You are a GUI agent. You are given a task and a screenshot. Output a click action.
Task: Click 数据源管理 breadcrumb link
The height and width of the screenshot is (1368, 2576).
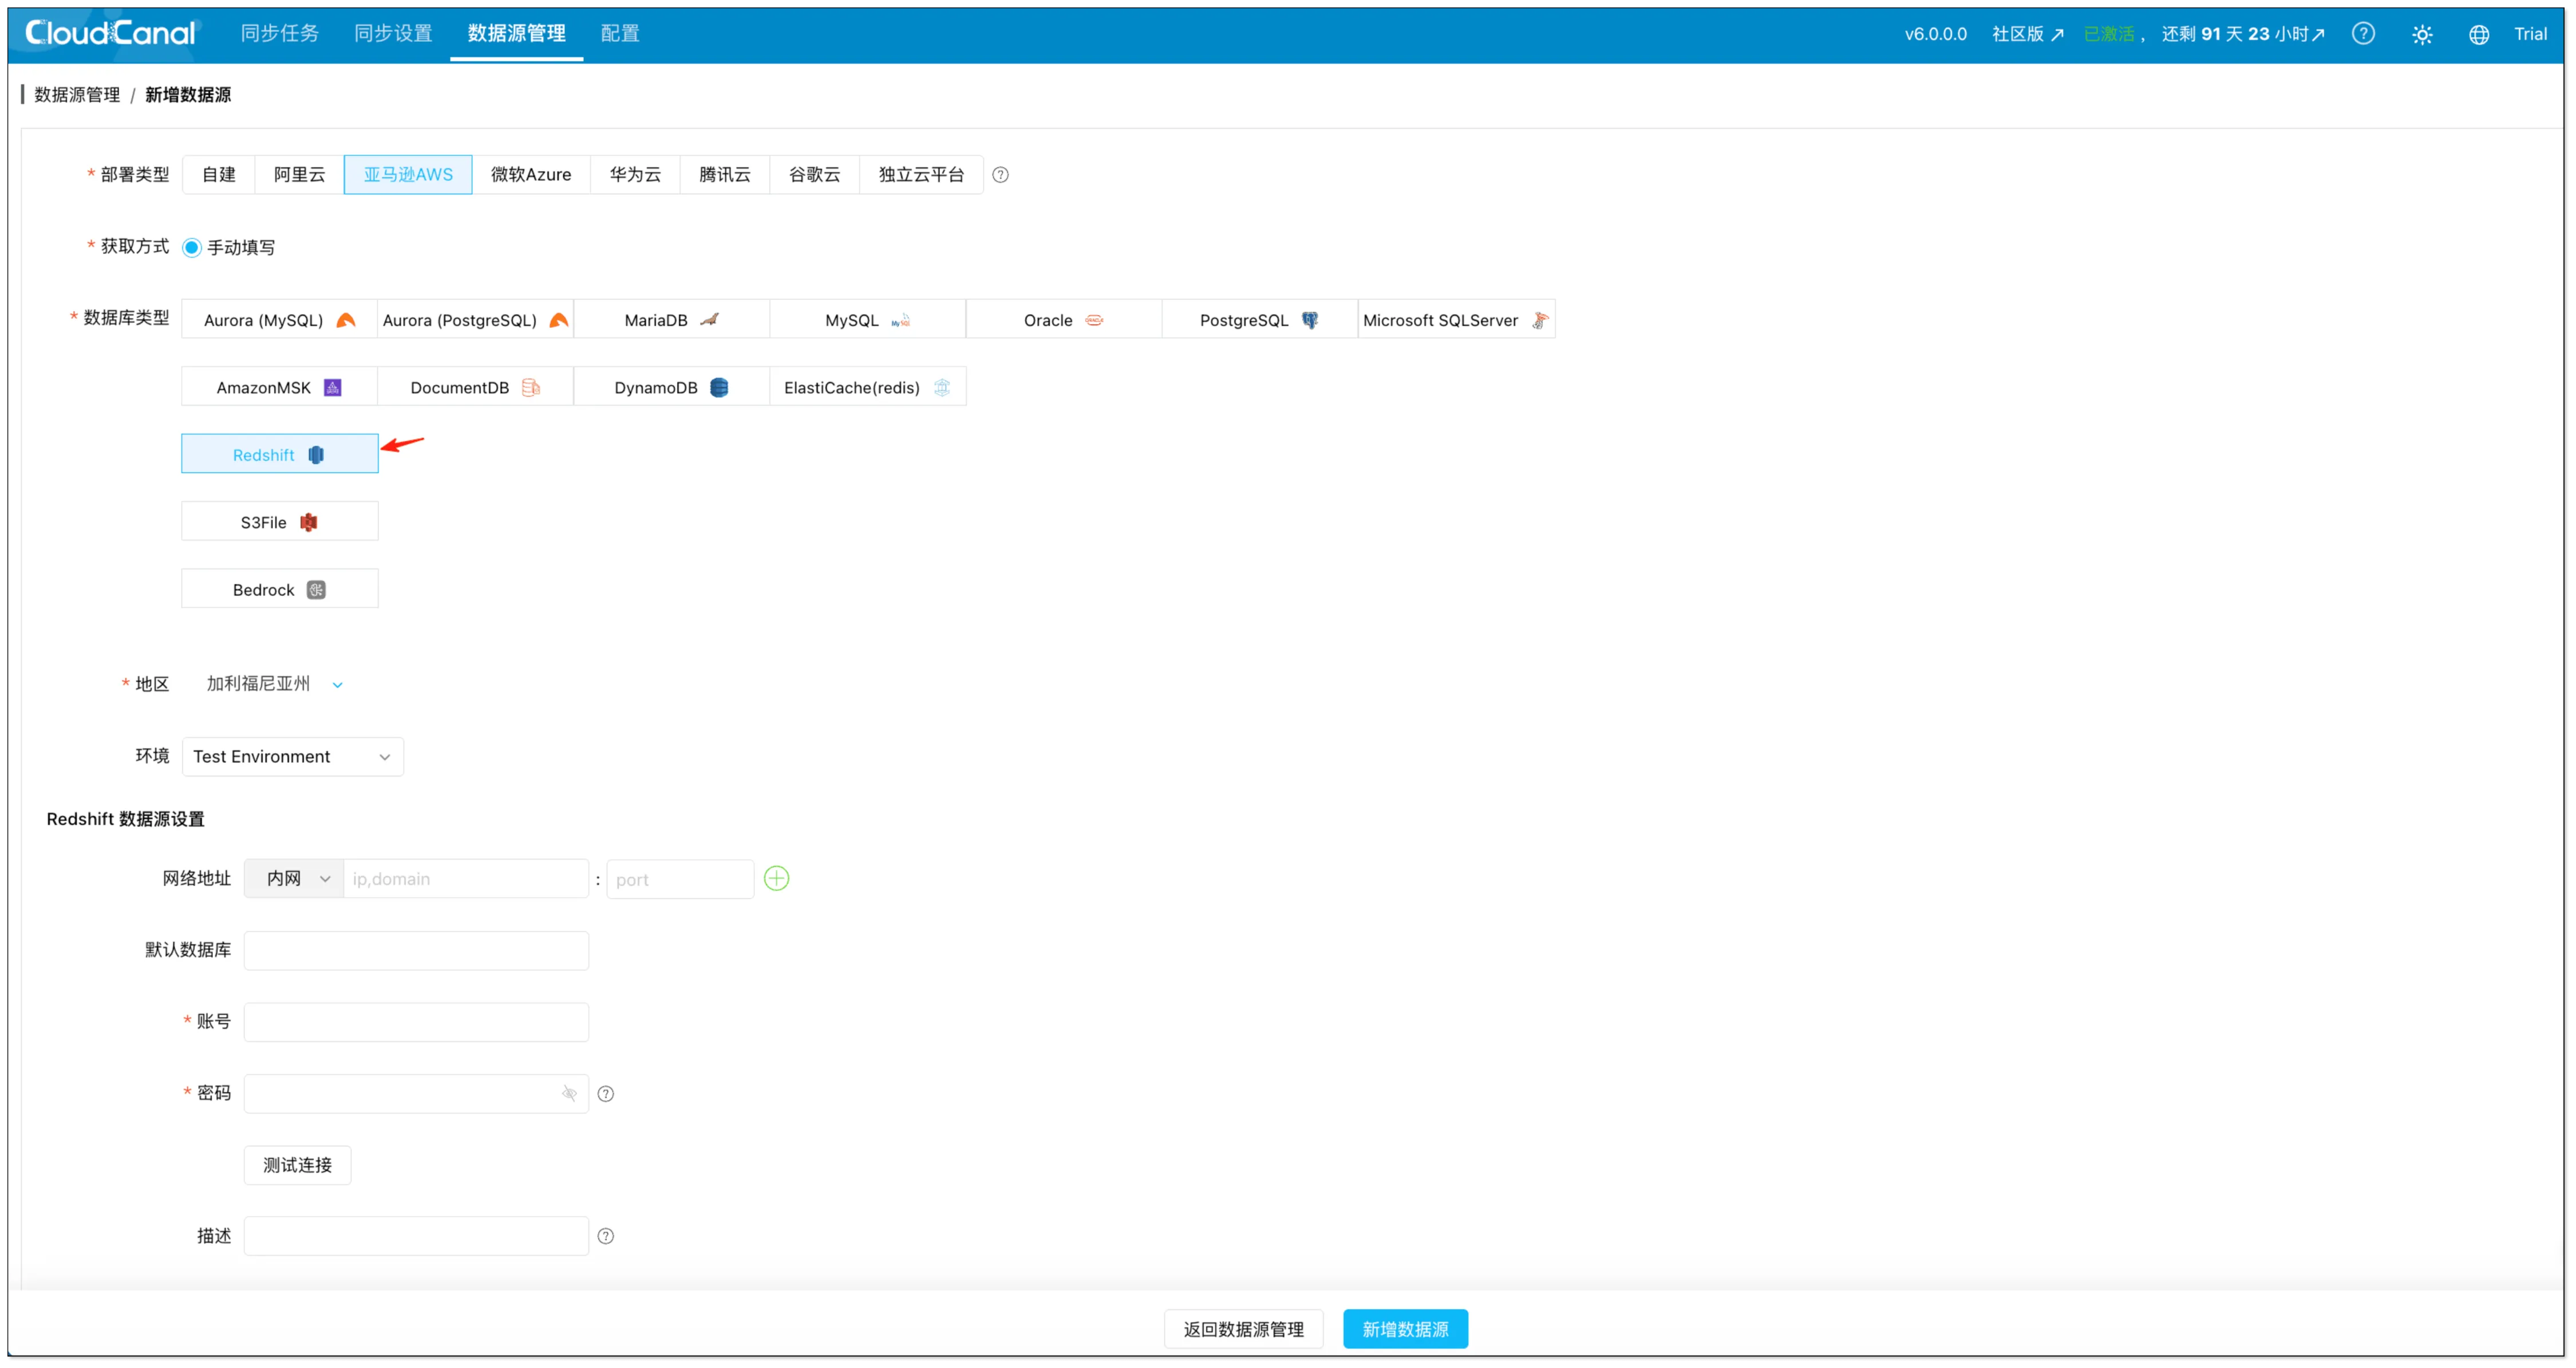(x=77, y=95)
